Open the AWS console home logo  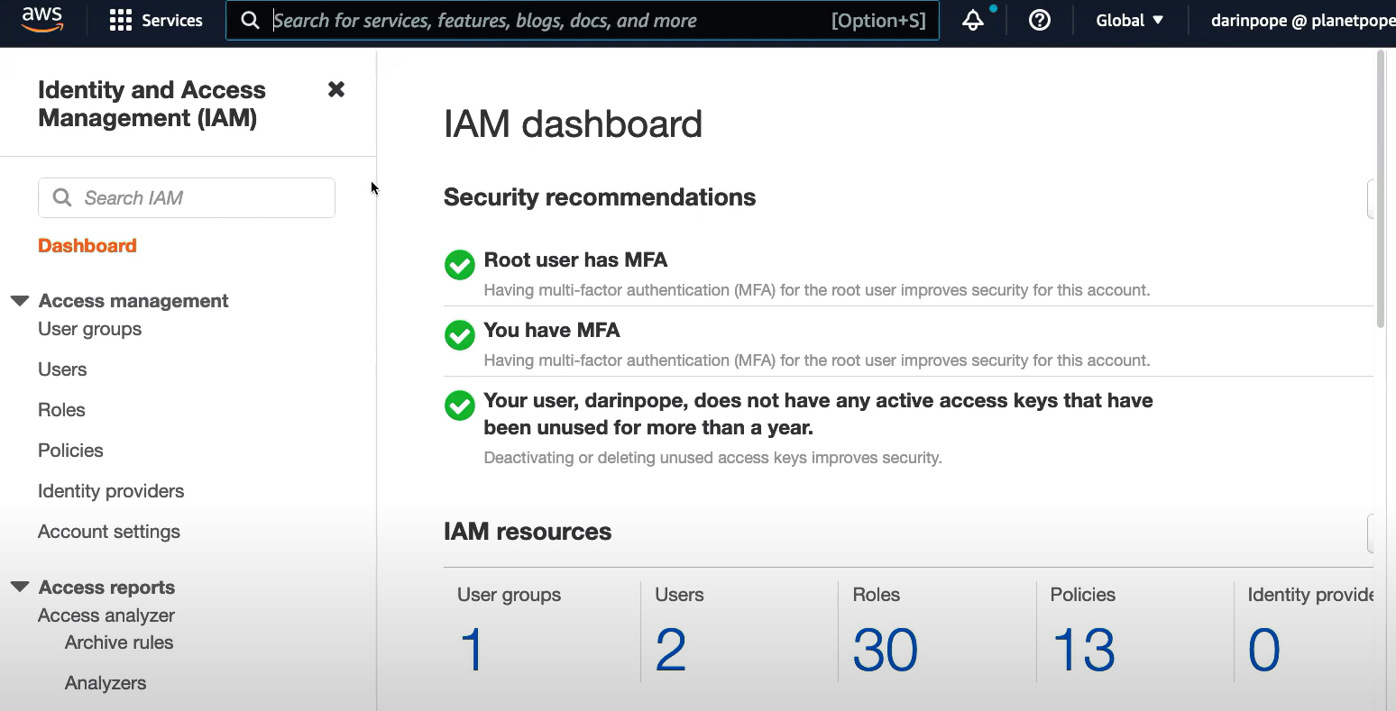[x=42, y=20]
